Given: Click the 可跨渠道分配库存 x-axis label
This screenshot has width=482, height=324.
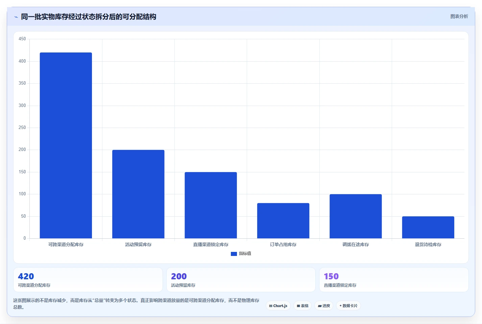Looking at the screenshot, I should pyautogui.click(x=66, y=244).
